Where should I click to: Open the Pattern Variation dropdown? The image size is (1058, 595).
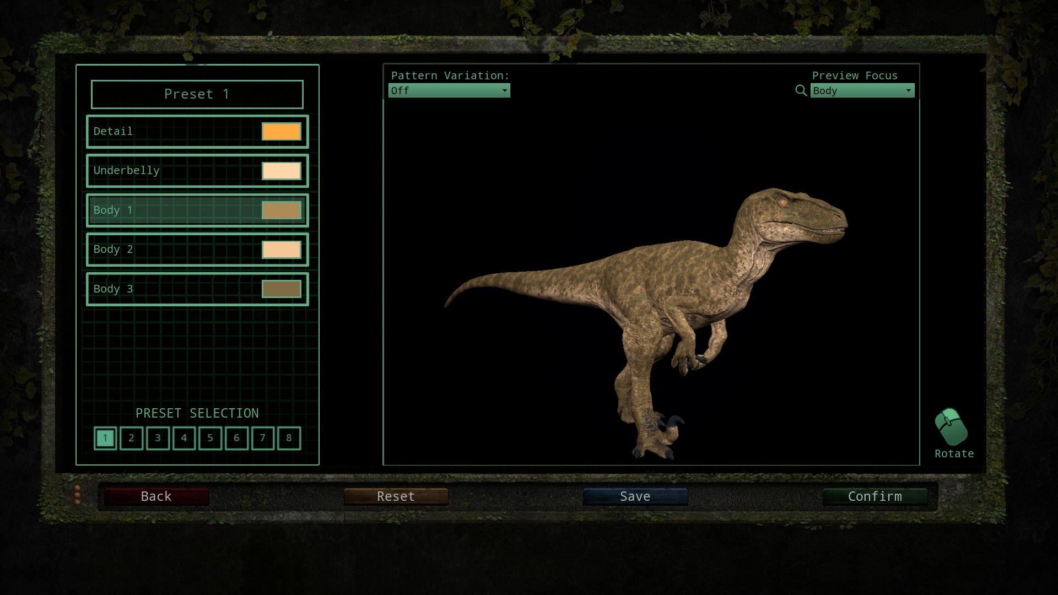(449, 90)
